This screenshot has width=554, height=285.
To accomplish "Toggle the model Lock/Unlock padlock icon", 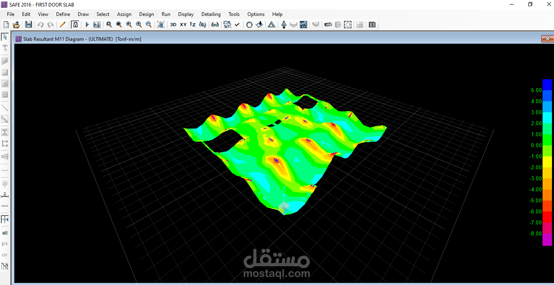I will point(75,24).
